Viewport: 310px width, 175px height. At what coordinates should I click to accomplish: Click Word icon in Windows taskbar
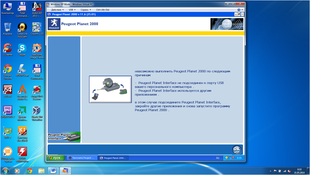point(53,171)
